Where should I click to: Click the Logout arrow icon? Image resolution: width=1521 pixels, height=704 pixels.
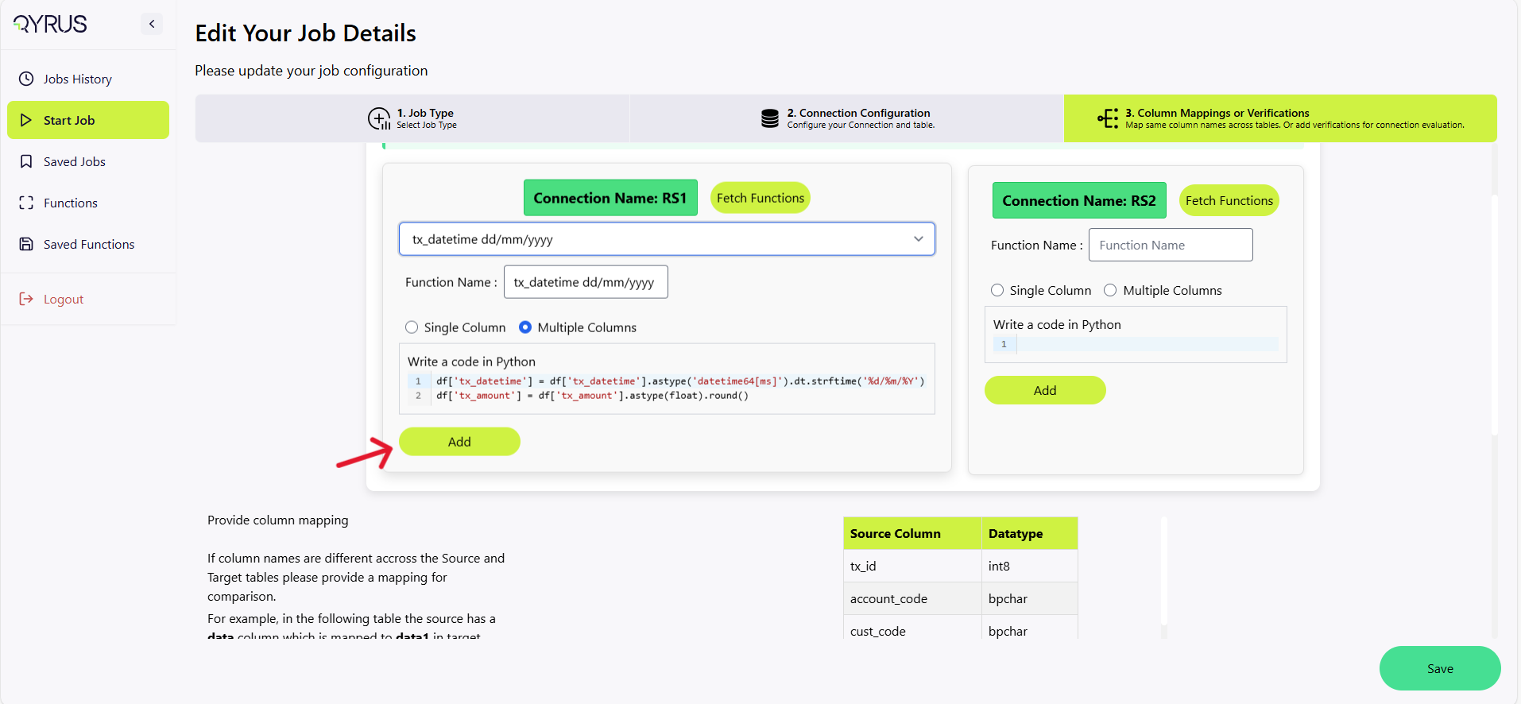26,299
